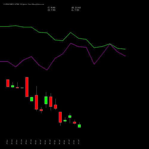This screenshot has height=149, width=149.
Task: Click the red candle above 01 Jul
Action: coord(36,102)
